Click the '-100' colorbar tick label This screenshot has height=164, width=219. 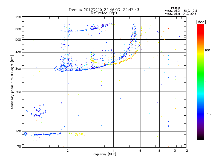pos(208,114)
